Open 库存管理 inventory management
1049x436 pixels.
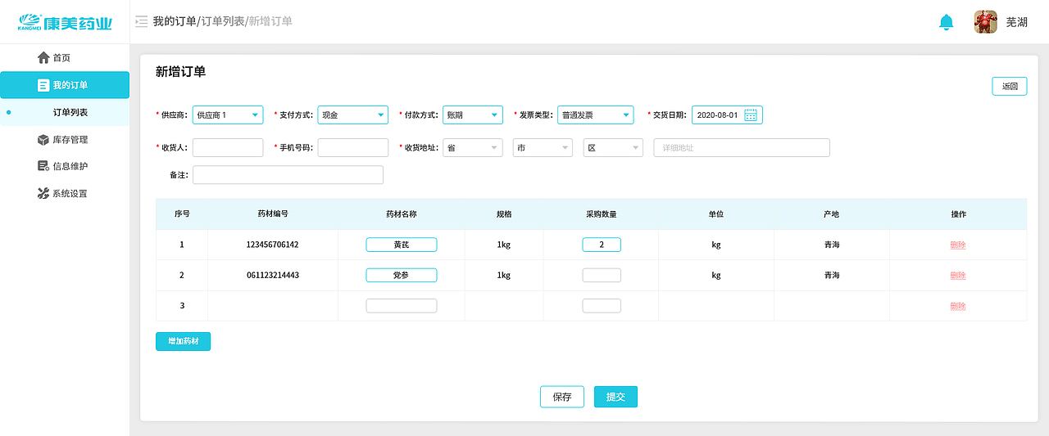[70, 140]
